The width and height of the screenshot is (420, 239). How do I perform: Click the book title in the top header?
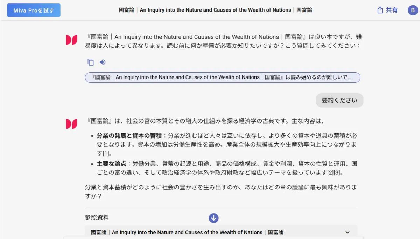click(x=215, y=10)
